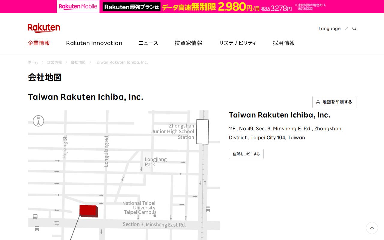Open the ニュース section
384x240 pixels.
148,43
